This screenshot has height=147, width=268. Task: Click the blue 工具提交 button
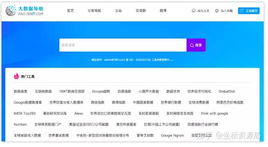point(249,11)
